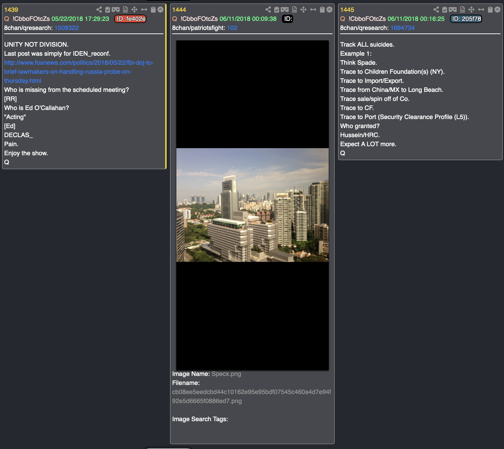504x449 pixels.
Task: Click the black empty ID: badge on post 1444
Action: (288, 19)
